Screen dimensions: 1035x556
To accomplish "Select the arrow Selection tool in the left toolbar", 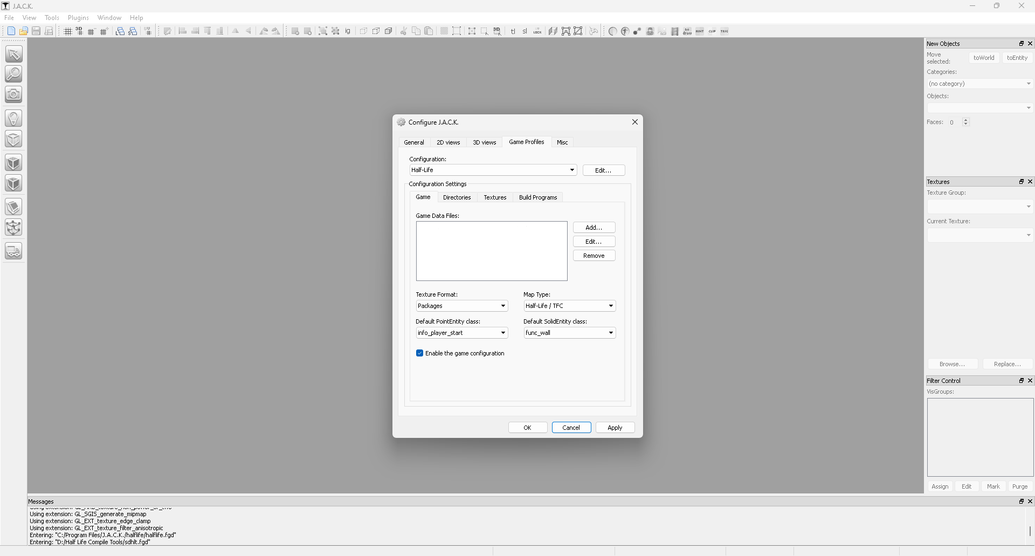I will (x=13, y=54).
